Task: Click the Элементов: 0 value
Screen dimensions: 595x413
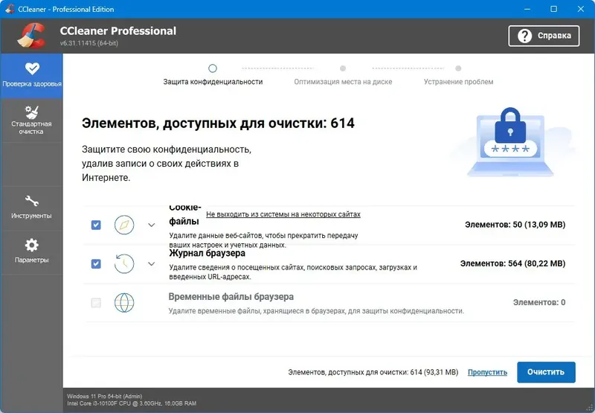Action: pos(539,303)
